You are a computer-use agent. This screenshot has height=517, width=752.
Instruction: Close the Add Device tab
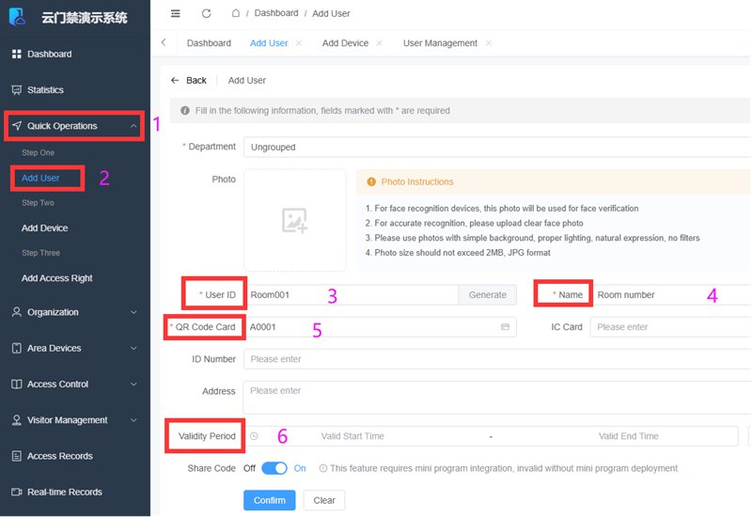pyautogui.click(x=379, y=43)
